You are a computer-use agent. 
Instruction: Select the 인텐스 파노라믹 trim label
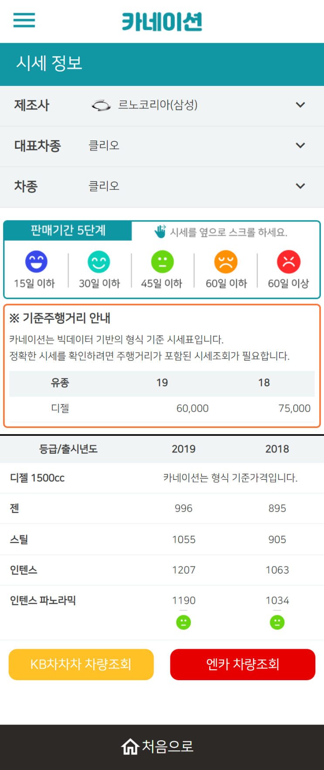point(43,600)
